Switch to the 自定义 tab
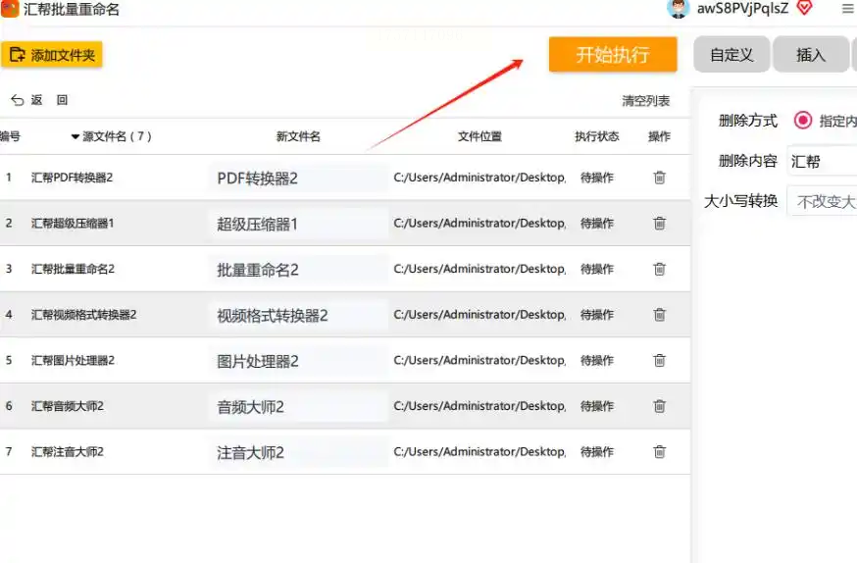 click(731, 55)
